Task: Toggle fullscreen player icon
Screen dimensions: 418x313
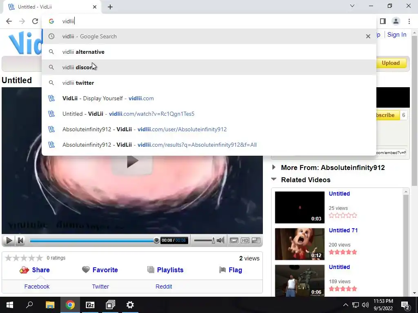Action: [256, 240]
